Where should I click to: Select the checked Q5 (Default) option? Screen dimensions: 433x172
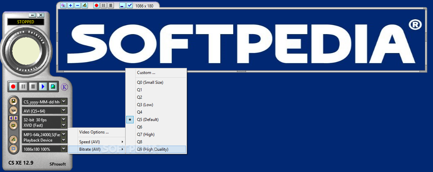tap(156, 120)
